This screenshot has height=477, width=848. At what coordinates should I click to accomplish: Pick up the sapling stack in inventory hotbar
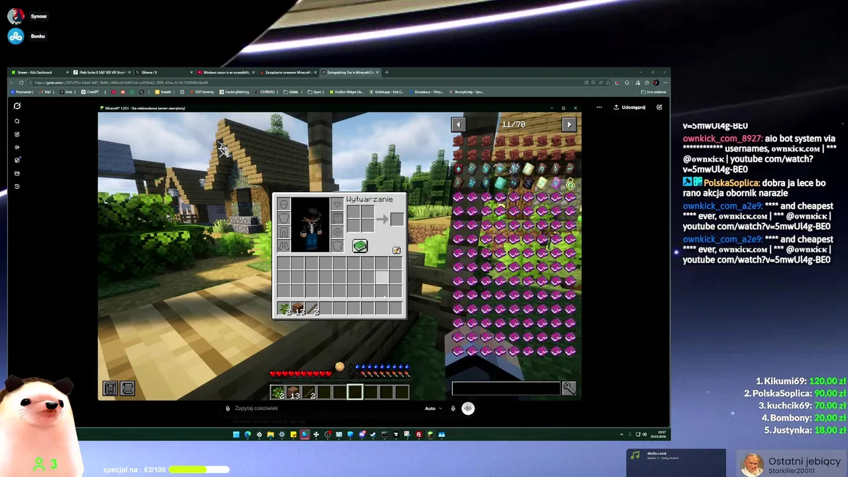pyautogui.click(x=284, y=308)
